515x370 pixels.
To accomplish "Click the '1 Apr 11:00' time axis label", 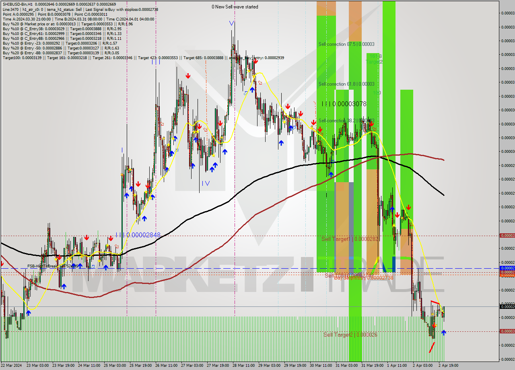I will point(397,366).
